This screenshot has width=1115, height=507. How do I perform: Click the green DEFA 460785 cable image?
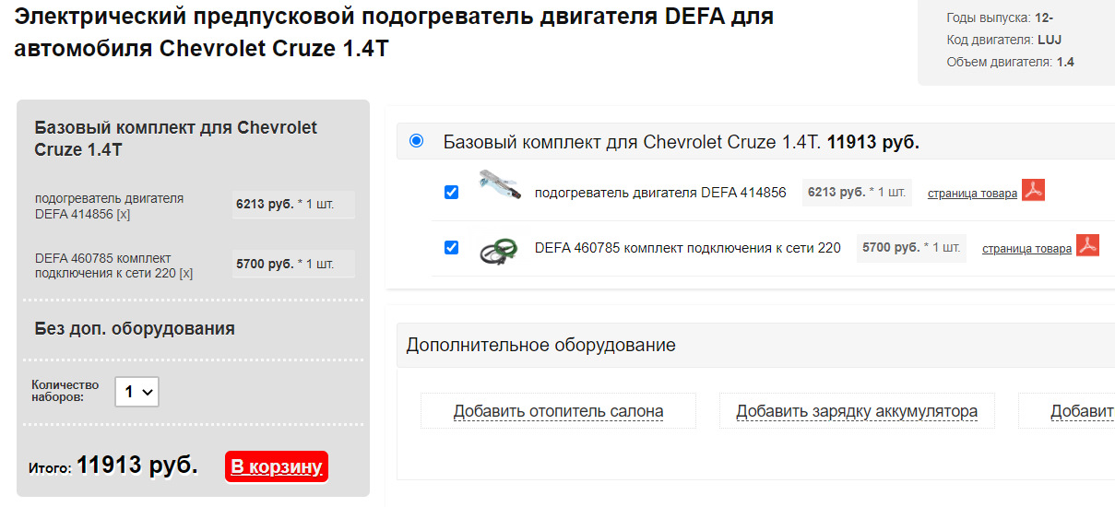tap(499, 251)
